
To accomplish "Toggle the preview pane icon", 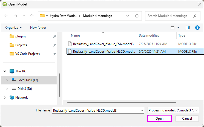I will (188, 28).
